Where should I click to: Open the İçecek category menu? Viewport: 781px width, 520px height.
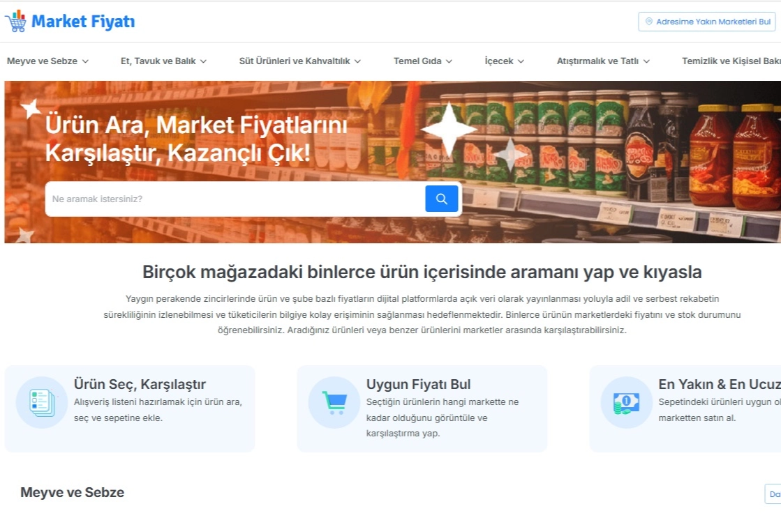click(504, 61)
